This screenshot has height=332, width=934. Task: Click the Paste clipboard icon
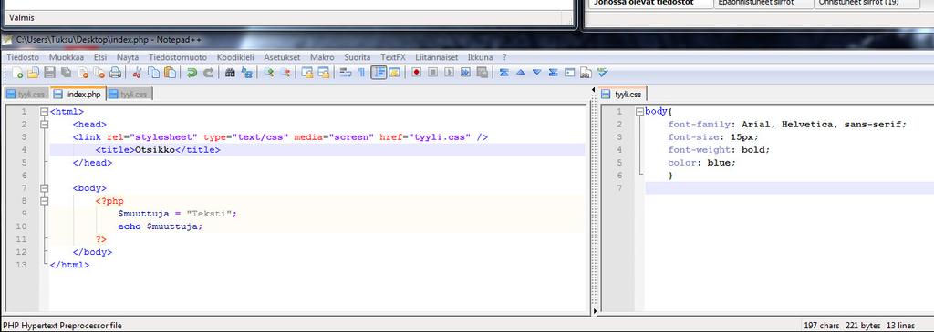(x=170, y=73)
